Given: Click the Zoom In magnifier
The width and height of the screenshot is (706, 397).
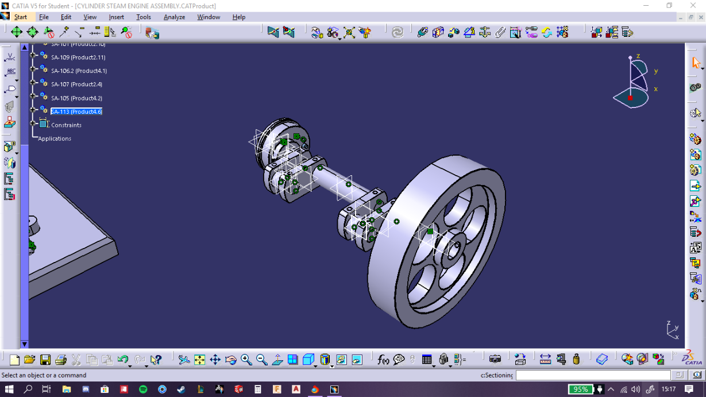Looking at the screenshot, I should click(246, 360).
